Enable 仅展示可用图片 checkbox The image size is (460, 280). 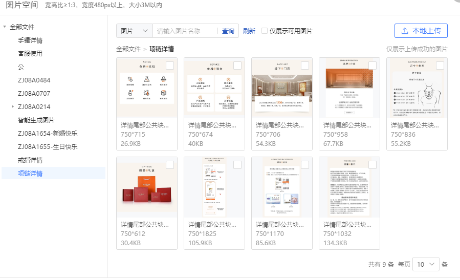(x=265, y=31)
